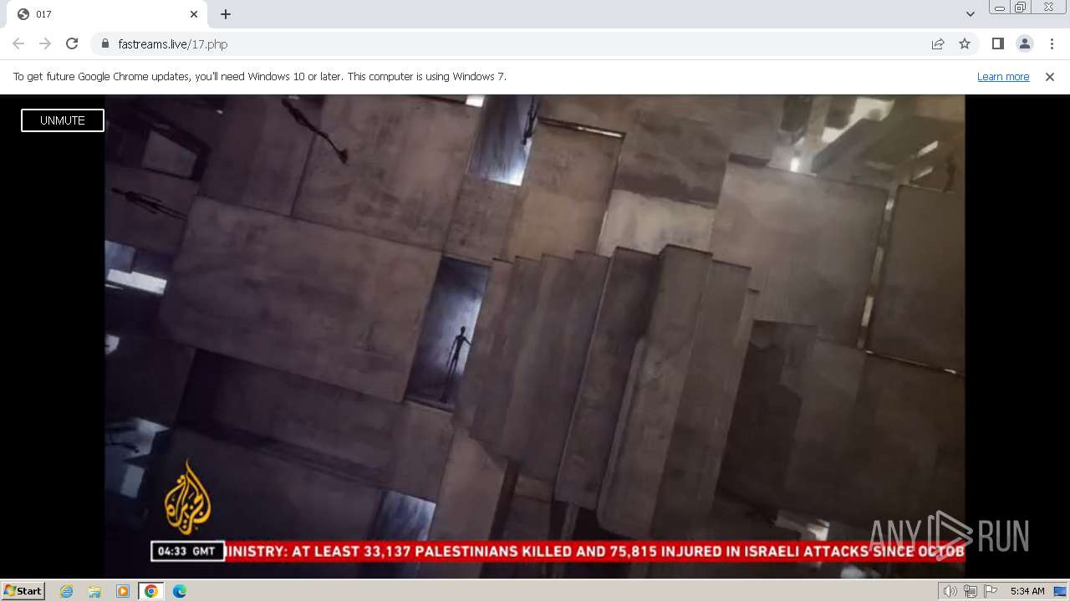Open Chrome side panel
Viewport: 1070px width, 602px height.
coord(997,43)
